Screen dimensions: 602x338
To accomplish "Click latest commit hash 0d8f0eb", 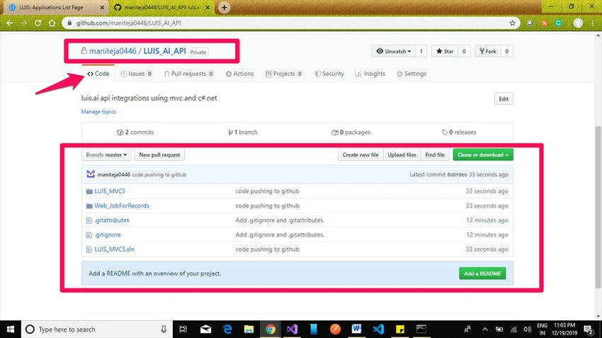I will pos(457,175).
